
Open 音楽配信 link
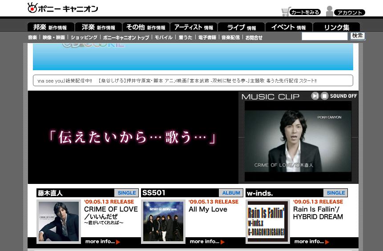230,37
